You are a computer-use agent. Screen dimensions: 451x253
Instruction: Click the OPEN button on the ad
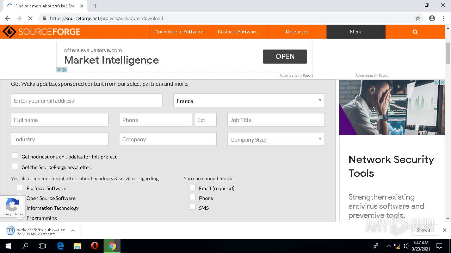click(x=285, y=56)
